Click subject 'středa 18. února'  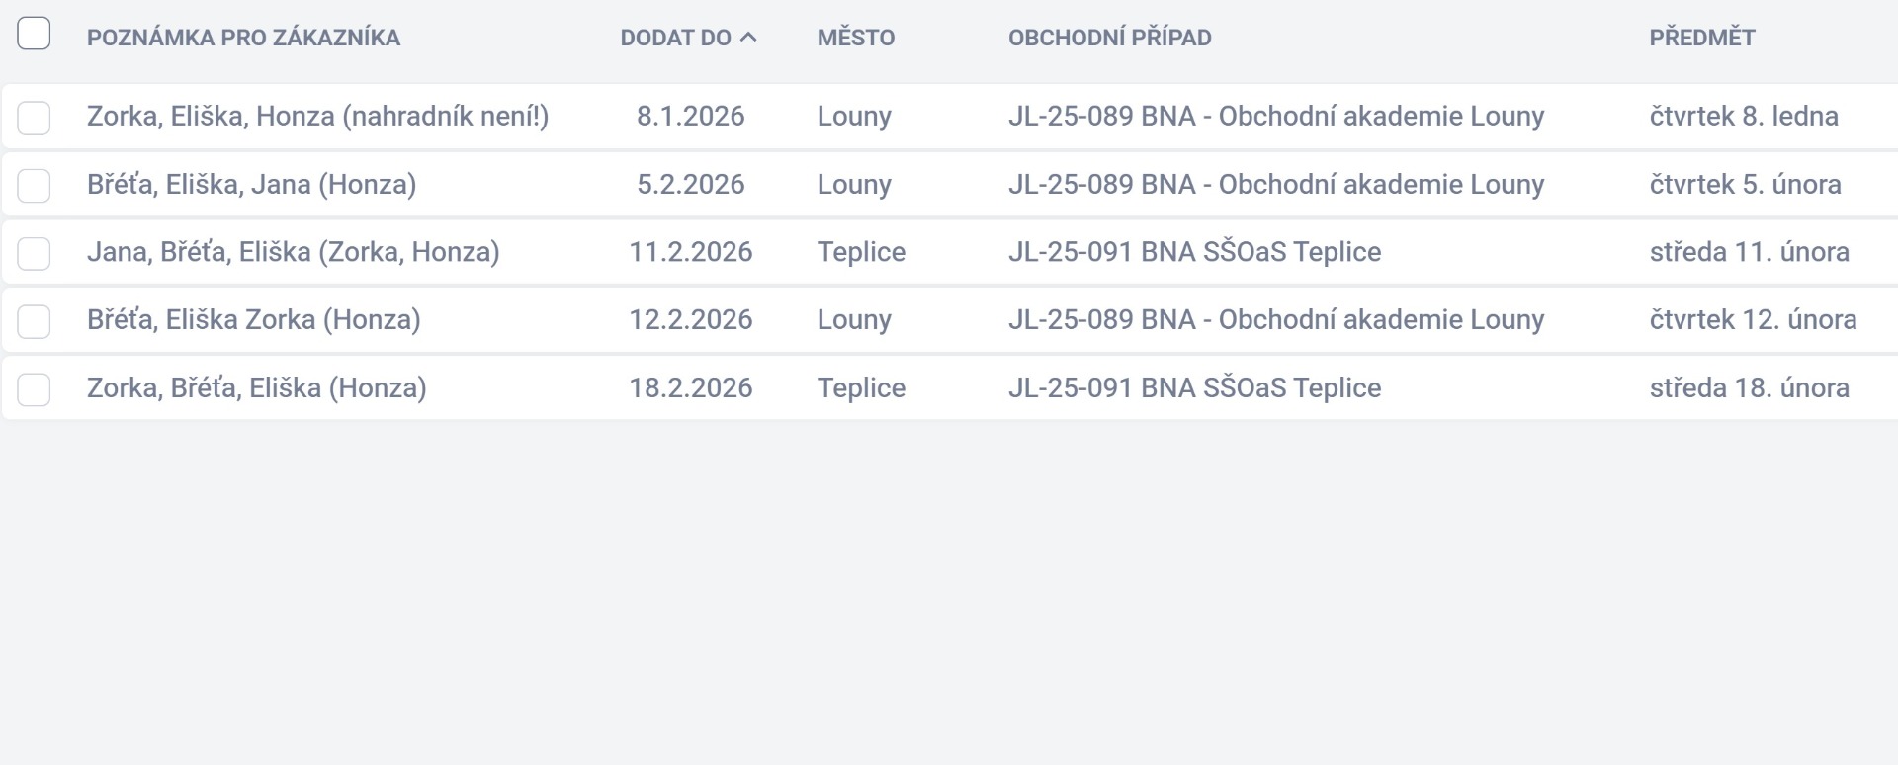coord(1748,388)
